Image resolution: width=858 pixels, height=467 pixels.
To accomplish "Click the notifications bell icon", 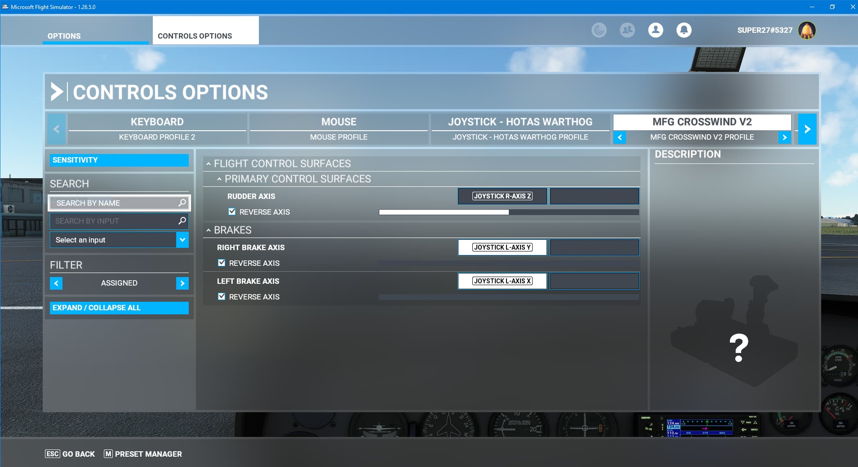I will coord(684,30).
